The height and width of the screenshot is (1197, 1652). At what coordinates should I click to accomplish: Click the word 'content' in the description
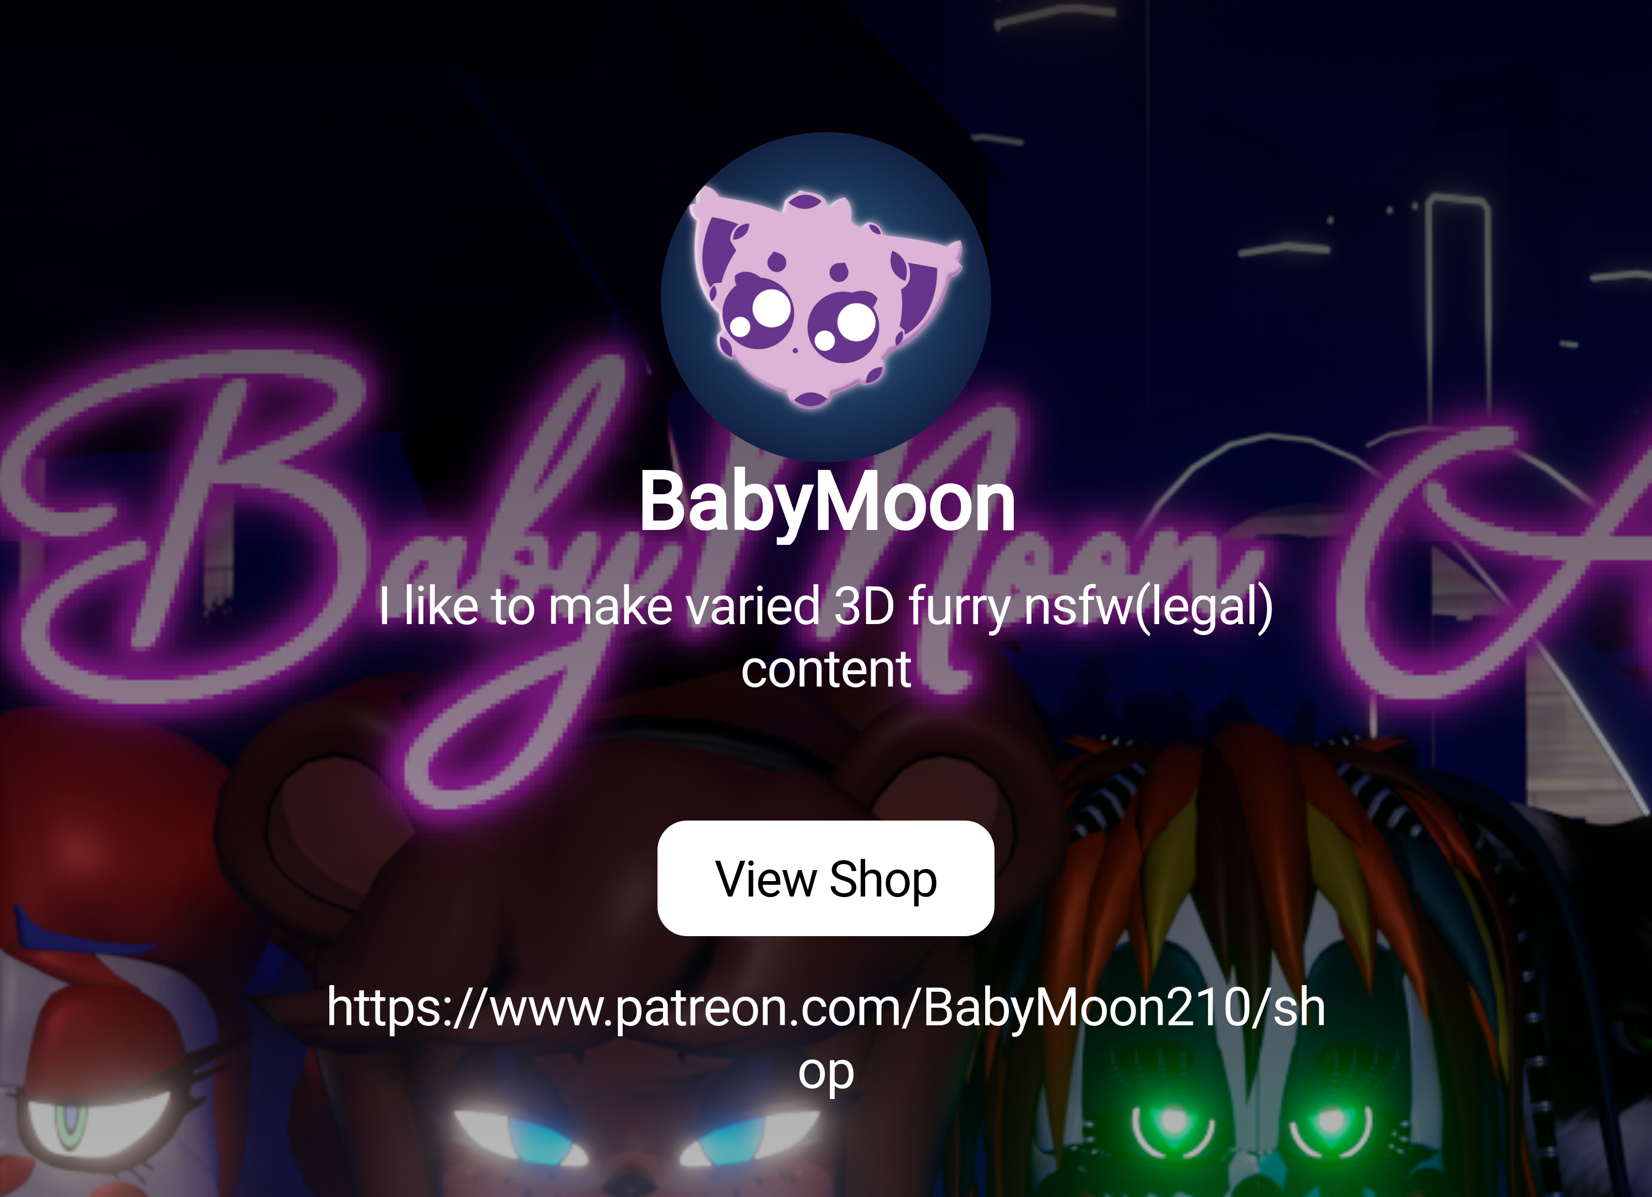[825, 670]
